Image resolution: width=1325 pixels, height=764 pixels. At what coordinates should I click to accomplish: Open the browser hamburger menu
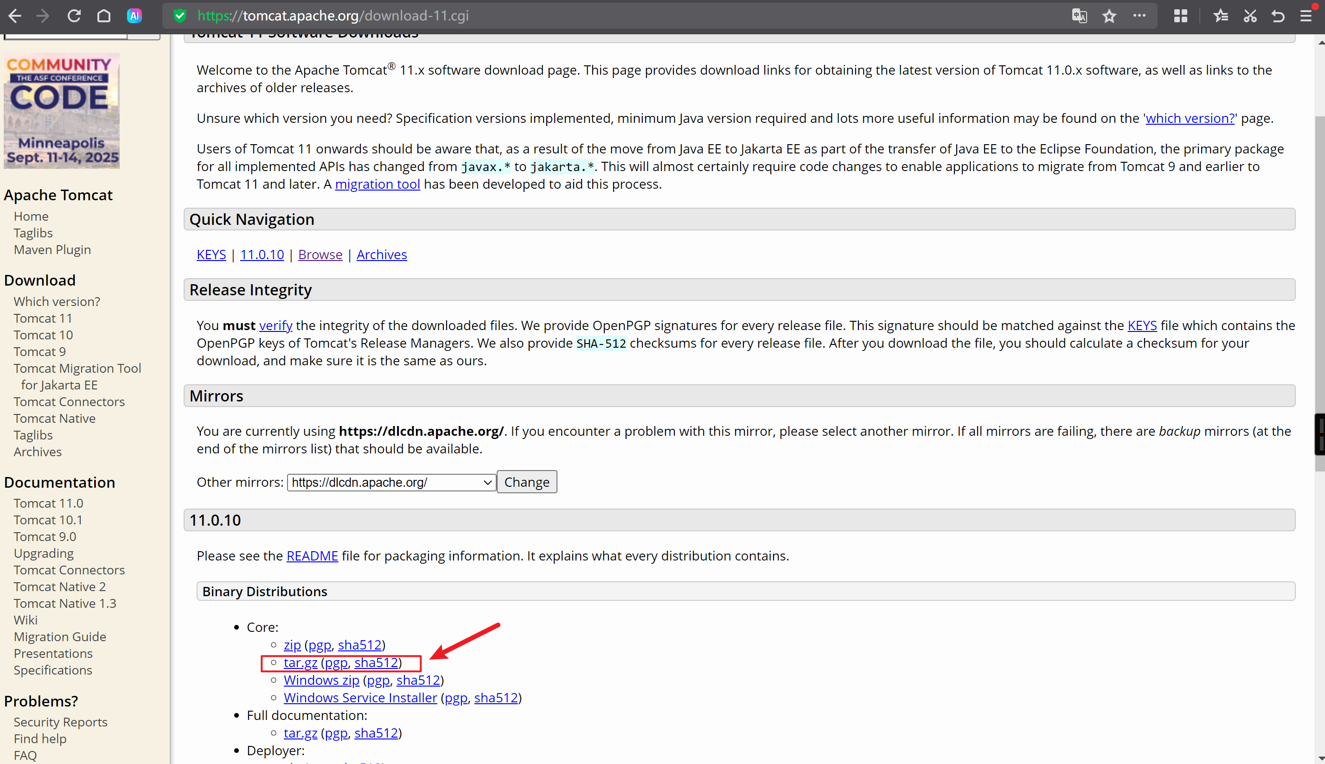click(1306, 16)
